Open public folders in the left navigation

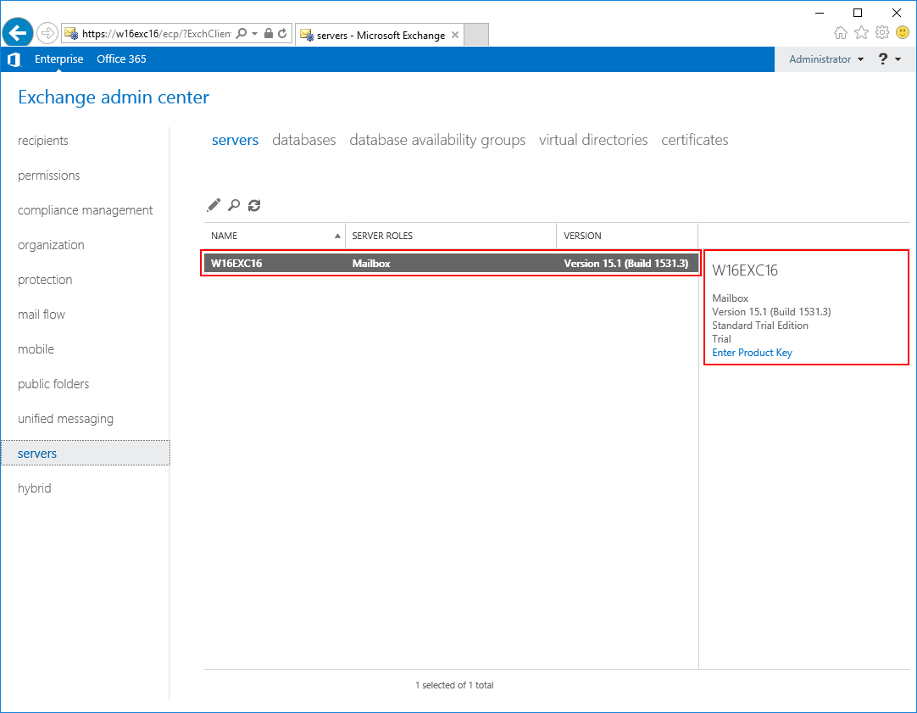(x=53, y=384)
